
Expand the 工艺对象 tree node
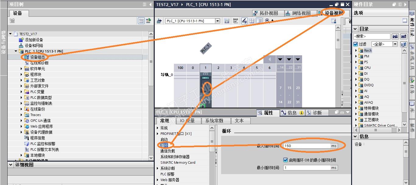pos(21,80)
